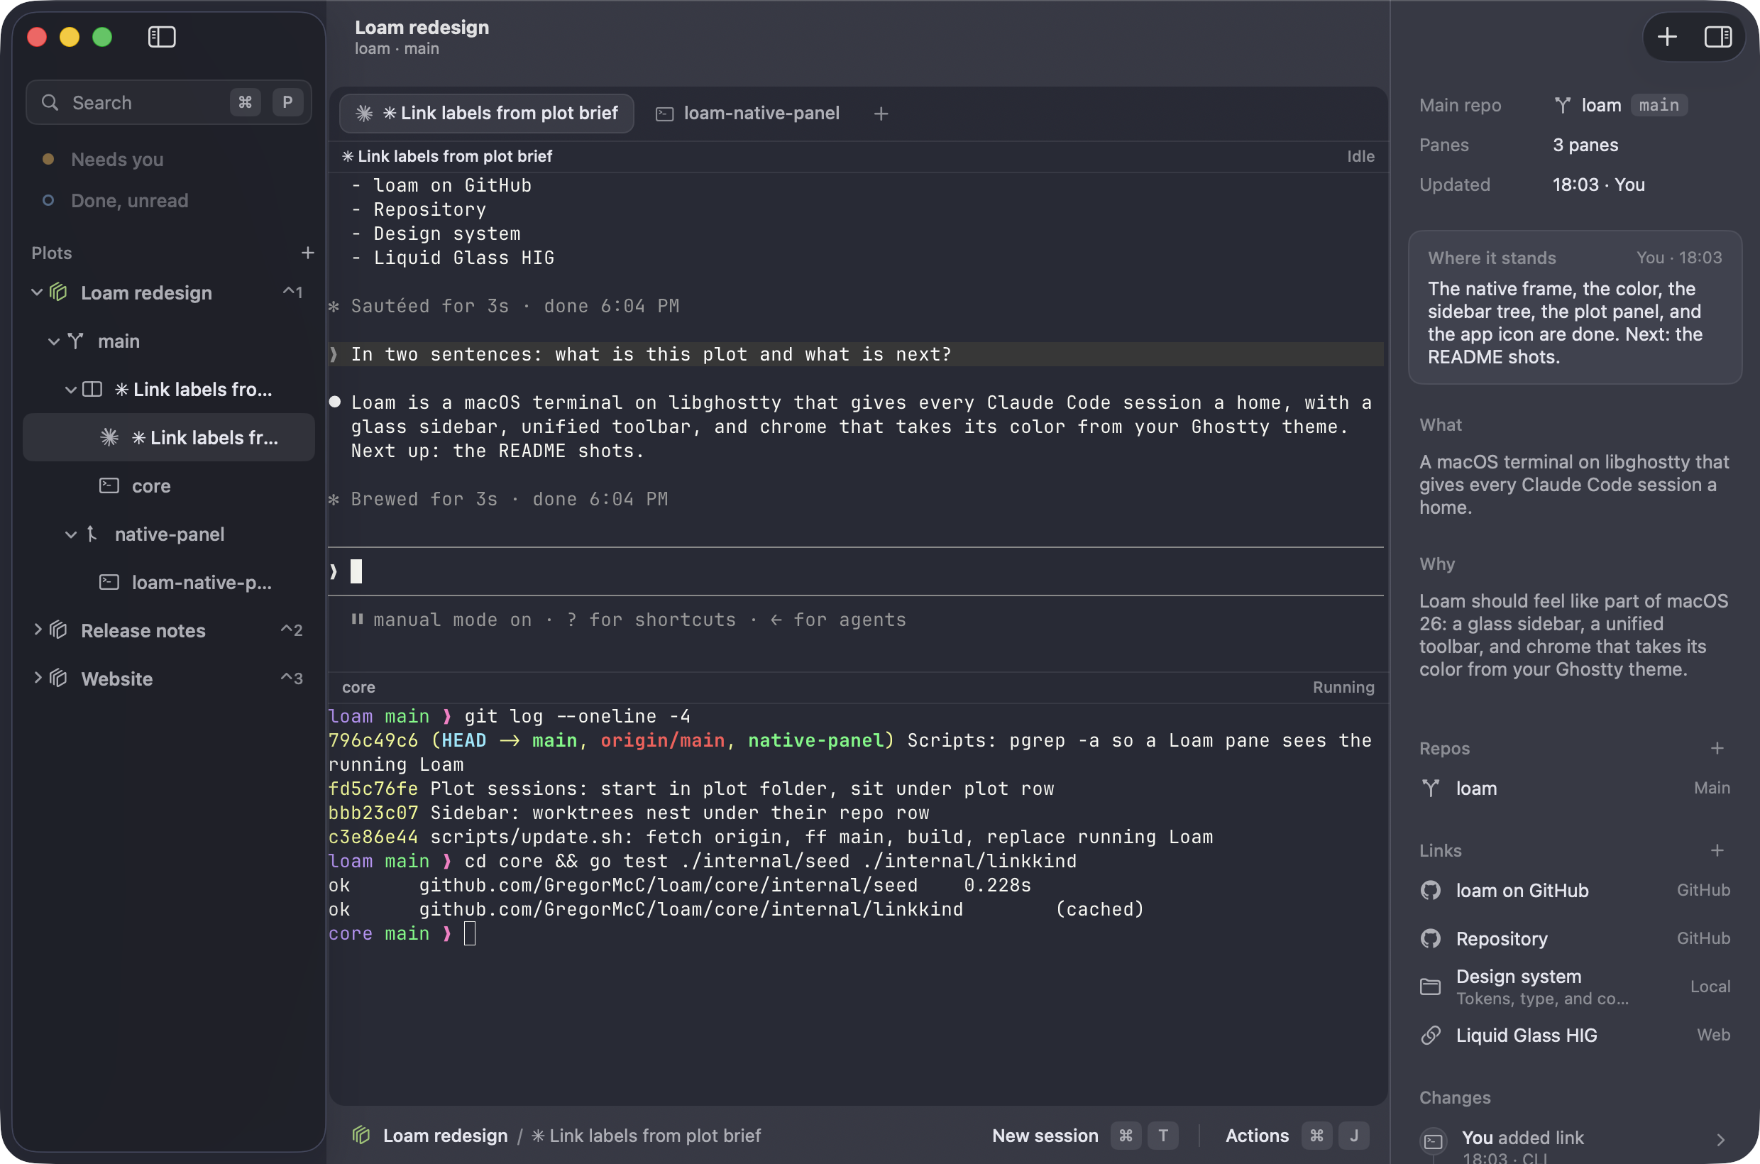
Task: Click the Loam redesign plot cube icon
Action: pyautogui.click(x=59, y=292)
